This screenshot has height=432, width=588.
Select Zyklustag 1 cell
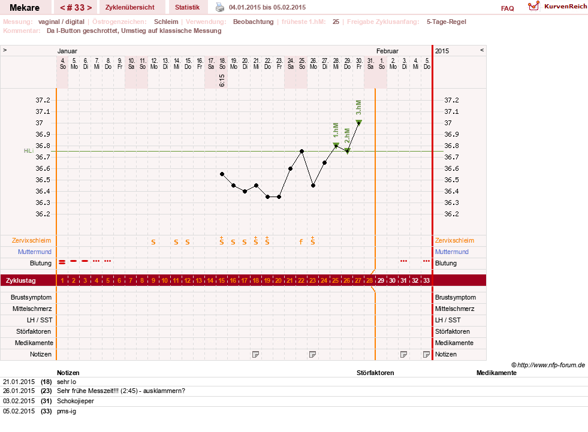click(x=62, y=280)
